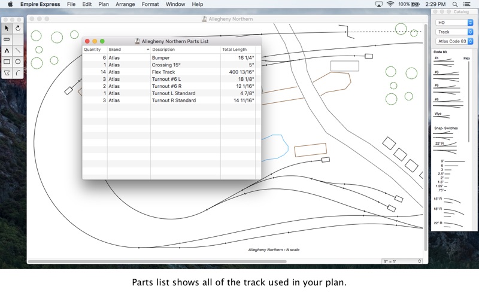Open the Wi-Fi status menu

point(390,4)
